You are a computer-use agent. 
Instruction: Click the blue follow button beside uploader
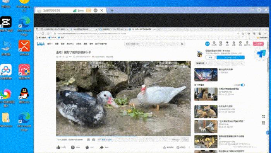pyautogui.click(x=230, y=58)
